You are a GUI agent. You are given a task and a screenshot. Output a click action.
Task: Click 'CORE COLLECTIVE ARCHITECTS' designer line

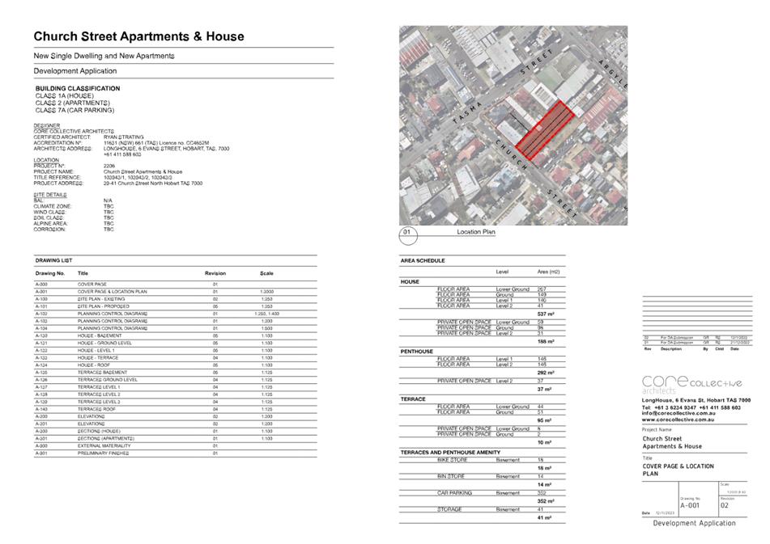pyautogui.click(x=74, y=131)
